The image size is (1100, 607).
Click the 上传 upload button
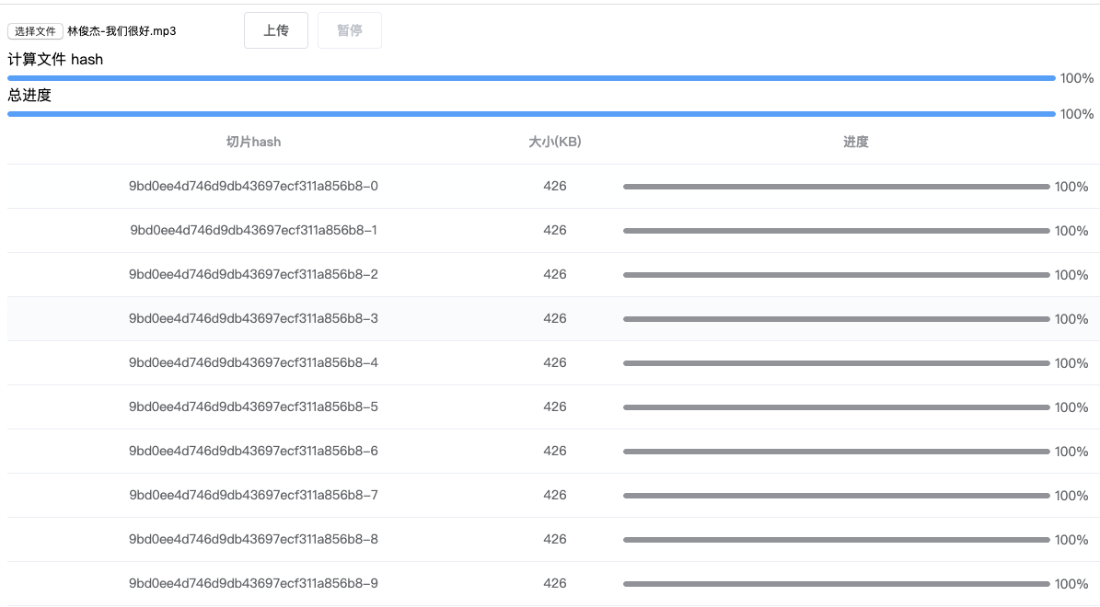[x=276, y=30]
